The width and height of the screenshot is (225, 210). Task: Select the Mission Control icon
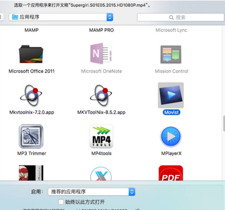pos(171,54)
